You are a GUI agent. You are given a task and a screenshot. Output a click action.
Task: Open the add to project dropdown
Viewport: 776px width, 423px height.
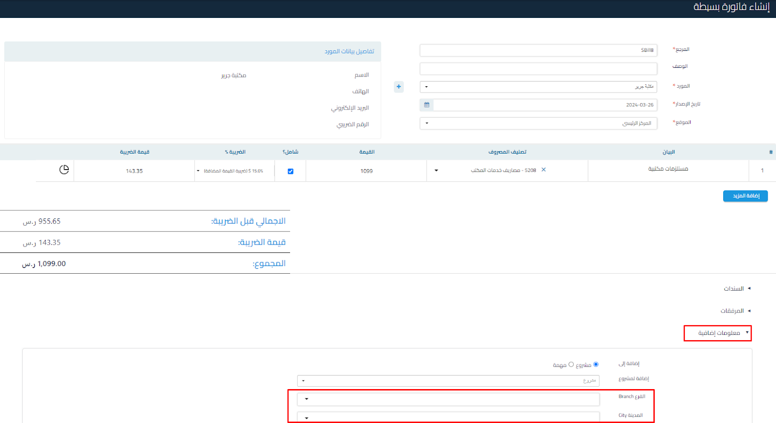pos(449,381)
